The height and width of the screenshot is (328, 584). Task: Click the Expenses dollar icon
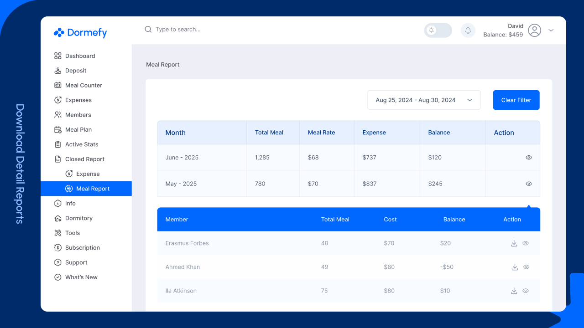tap(57, 100)
